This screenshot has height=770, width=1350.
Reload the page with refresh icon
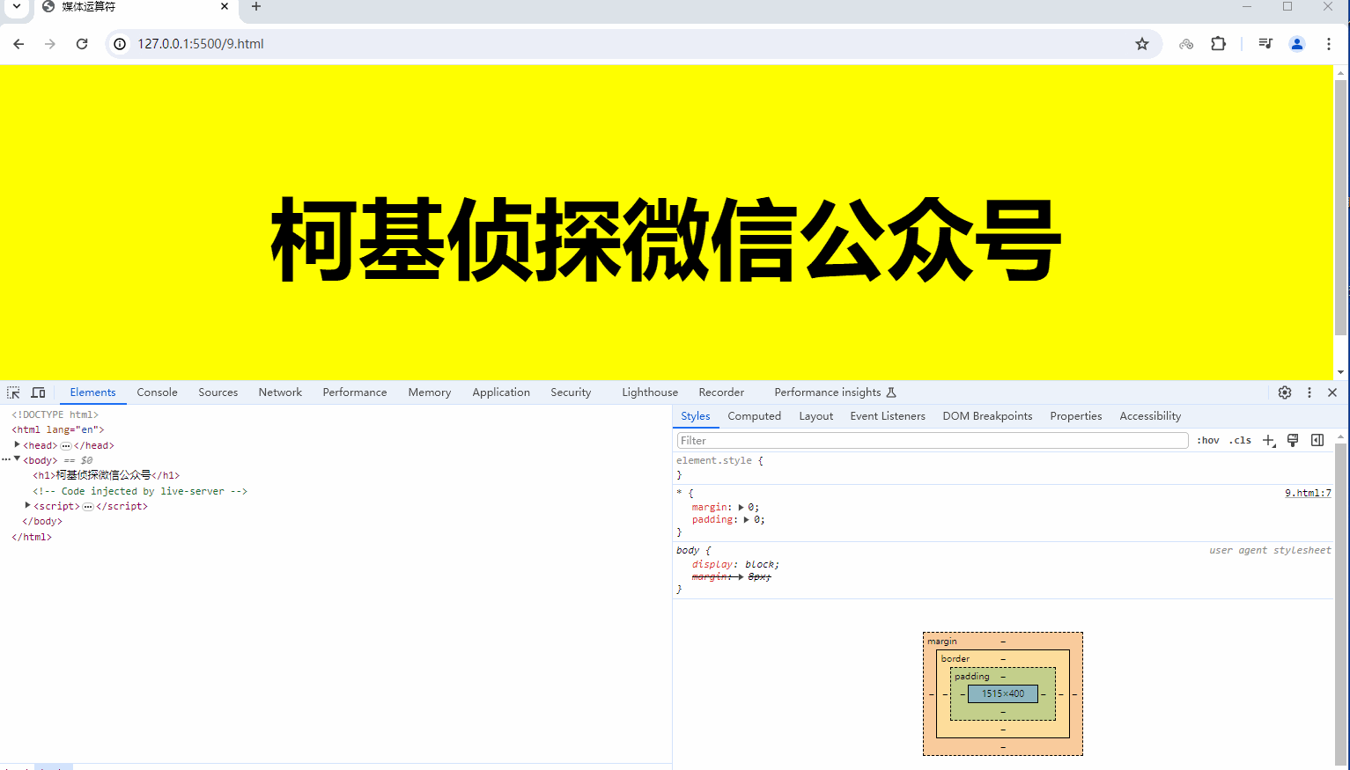82,44
